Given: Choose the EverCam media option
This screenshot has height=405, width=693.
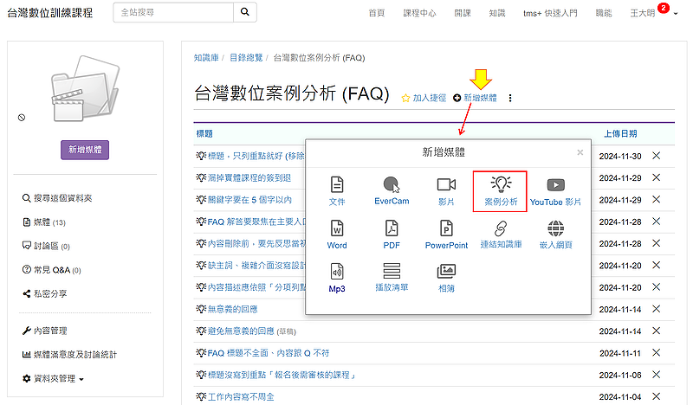Looking at the screenshot, I should pos(392,190).
